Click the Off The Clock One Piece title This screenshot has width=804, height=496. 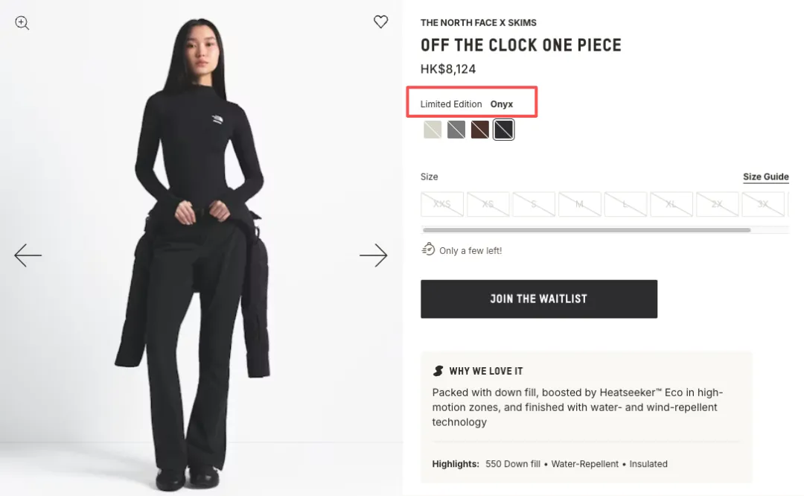coord(520,45)
